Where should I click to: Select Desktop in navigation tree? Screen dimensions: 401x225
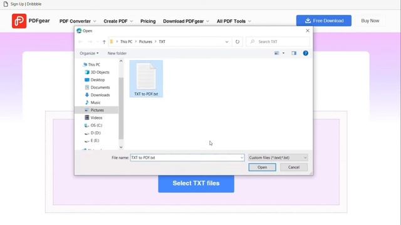pos(95,80)
